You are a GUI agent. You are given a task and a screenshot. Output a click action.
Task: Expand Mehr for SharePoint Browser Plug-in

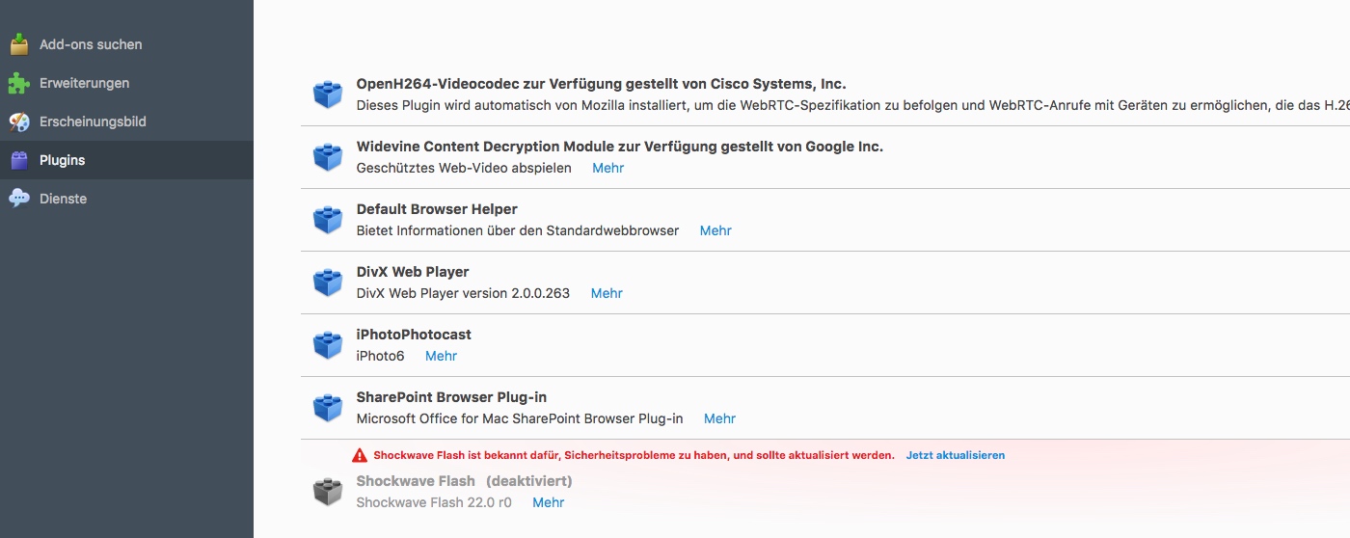click(x=719, y=418)
